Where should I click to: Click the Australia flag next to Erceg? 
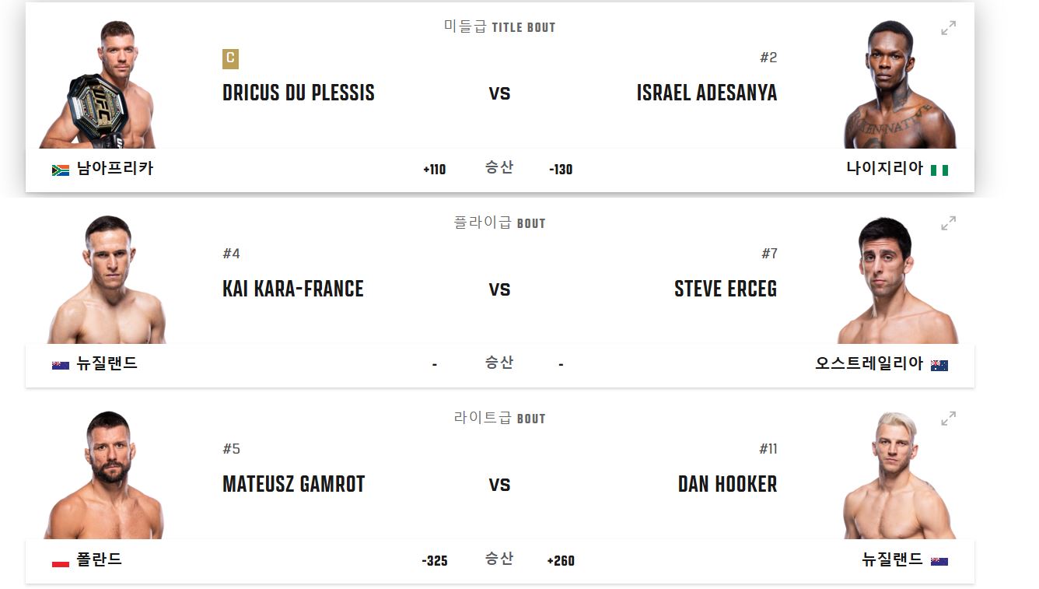[940, 363]
